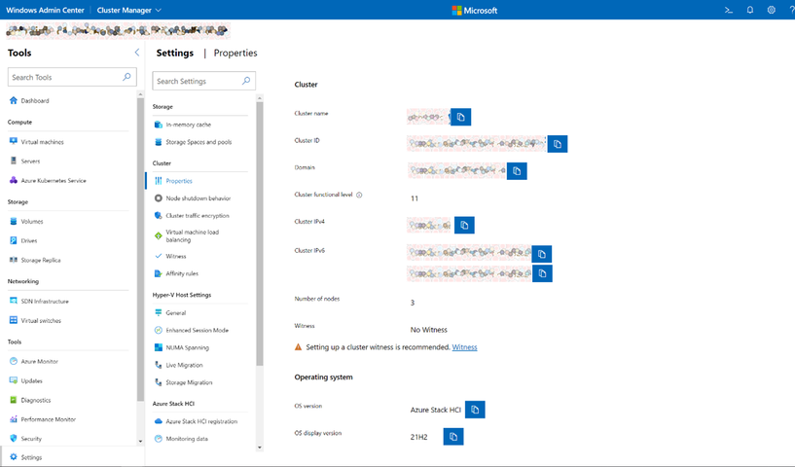The image size is (795, 467).
Task: Click the Windows Admin Center title
Action: point(45,10)
